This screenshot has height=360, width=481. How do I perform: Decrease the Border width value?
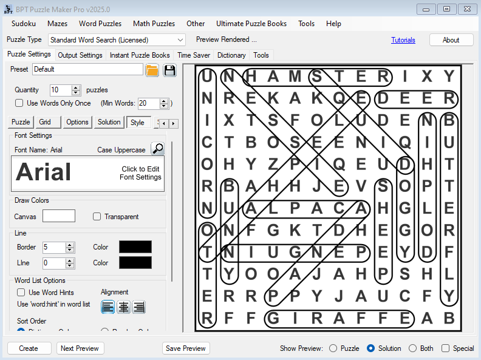pyautogui.click(x=70, y=250)
